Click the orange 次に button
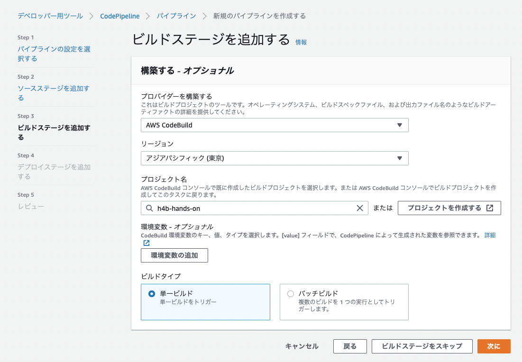This screenshot has width=522, height=362. (494, 346)
